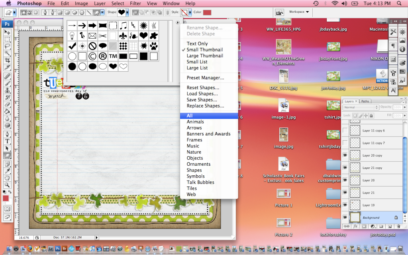The image size is (408, 255).
Task: Click the Link layers button
Action: [346, 226]
